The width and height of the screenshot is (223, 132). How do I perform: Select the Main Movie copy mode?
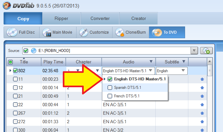58,32
